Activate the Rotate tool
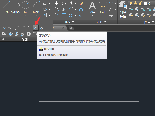 click(x=64, y=3)
